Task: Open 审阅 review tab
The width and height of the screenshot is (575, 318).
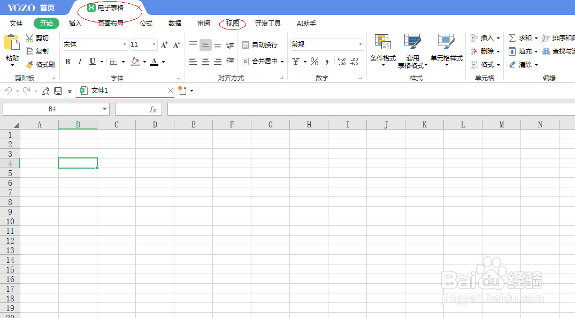Action: point(204,24)
